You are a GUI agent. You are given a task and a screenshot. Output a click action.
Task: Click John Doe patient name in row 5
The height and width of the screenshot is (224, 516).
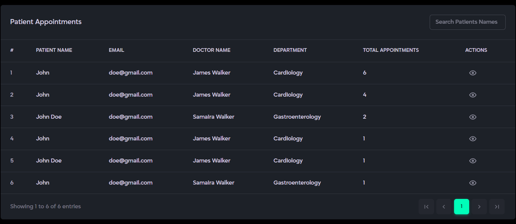[x=49, y=161]
